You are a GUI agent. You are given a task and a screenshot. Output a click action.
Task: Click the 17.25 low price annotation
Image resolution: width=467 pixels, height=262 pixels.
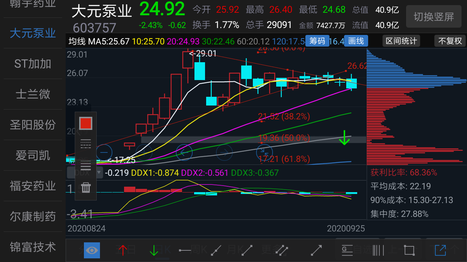[x=121, y=160]
